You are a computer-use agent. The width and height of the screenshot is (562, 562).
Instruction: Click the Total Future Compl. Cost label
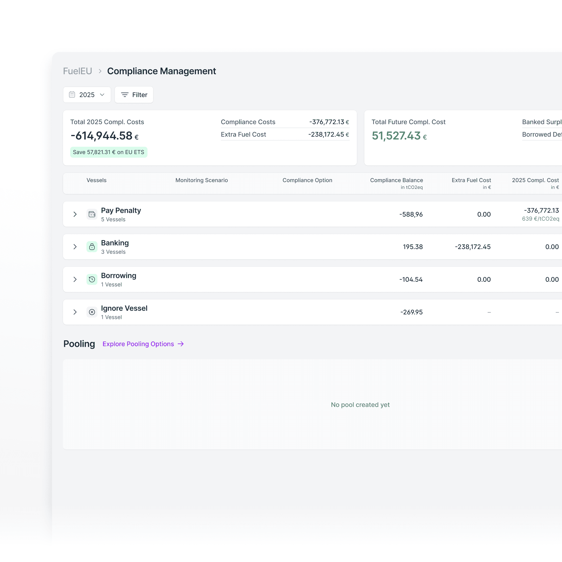tap(408, 122)
